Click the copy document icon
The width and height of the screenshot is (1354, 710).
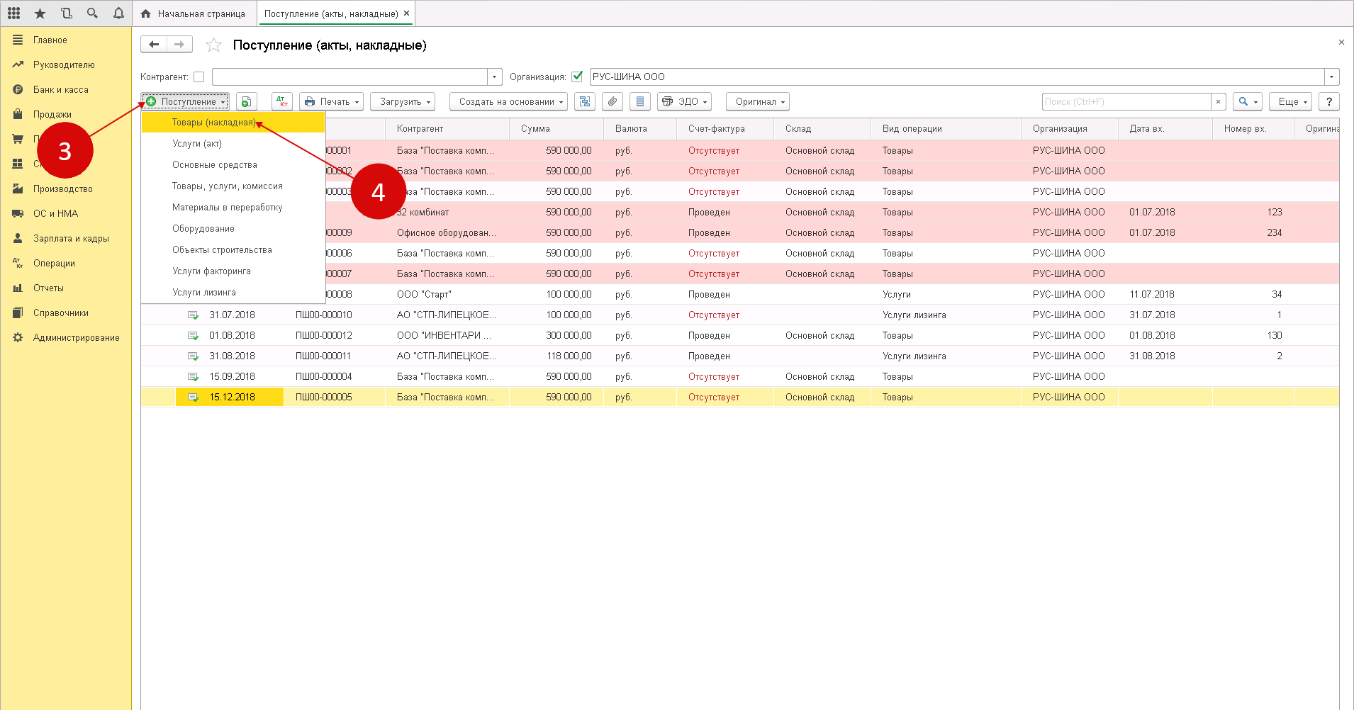[246, 102]
